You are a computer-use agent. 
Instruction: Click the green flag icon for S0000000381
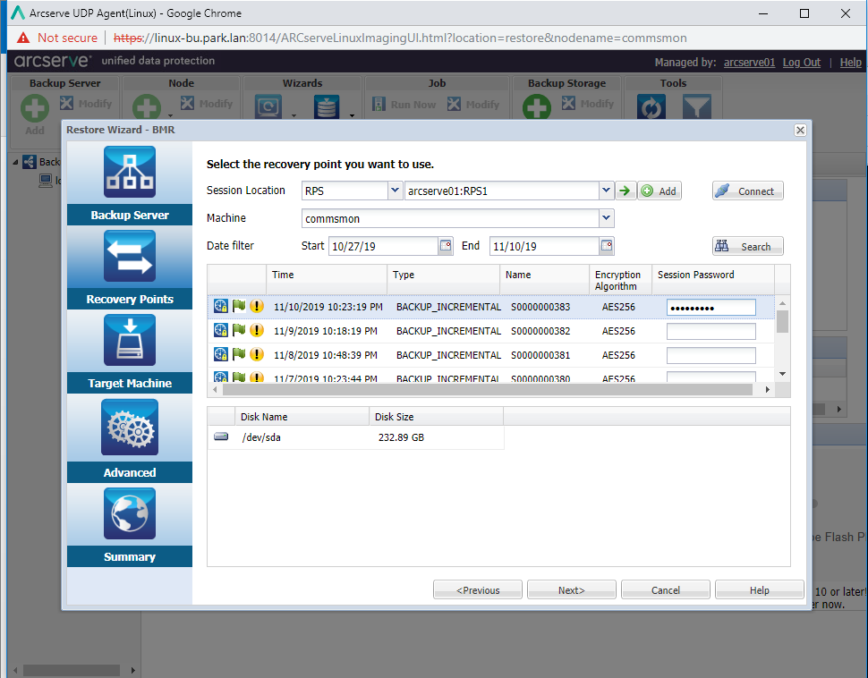click(x=239, y=353)
